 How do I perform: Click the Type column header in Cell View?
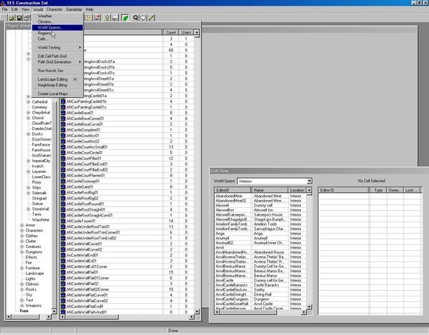378,190
